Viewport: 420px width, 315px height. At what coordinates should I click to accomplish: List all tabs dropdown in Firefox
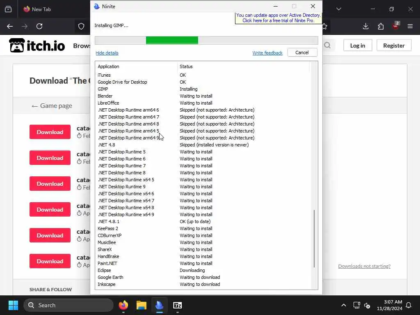click(x=339, y=9)
